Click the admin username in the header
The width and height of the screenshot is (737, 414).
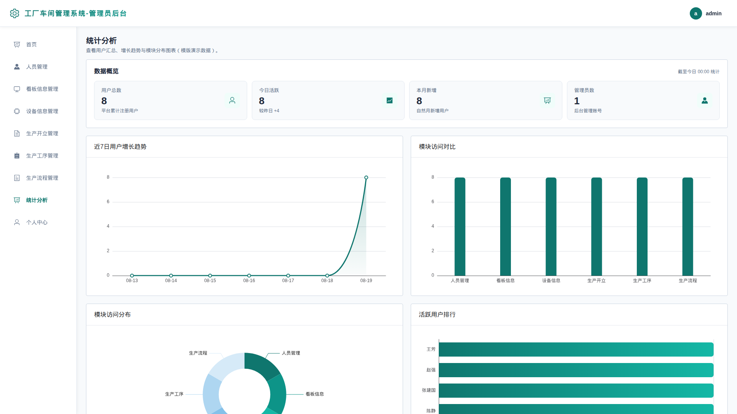pos(714,13)
